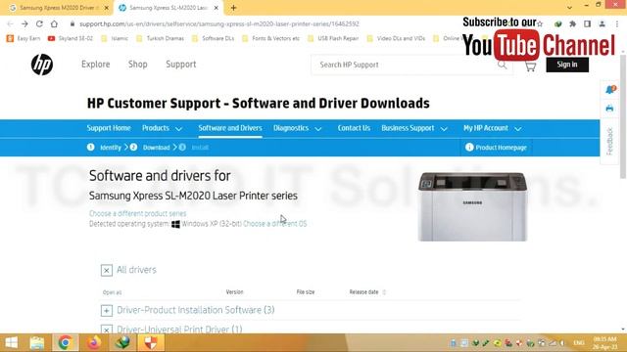Open File Explorer from the taskbar
The height and width of the screenshot is (352, 627).
coord(37,342)
